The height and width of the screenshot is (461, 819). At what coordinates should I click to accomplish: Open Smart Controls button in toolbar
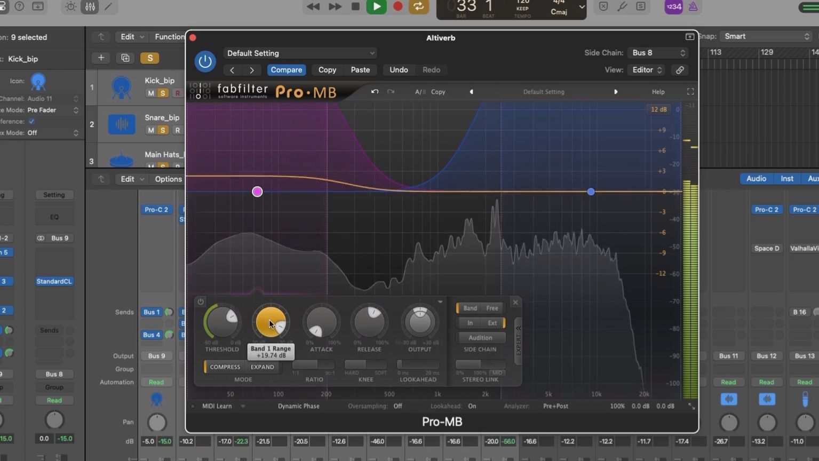point(70,6)
